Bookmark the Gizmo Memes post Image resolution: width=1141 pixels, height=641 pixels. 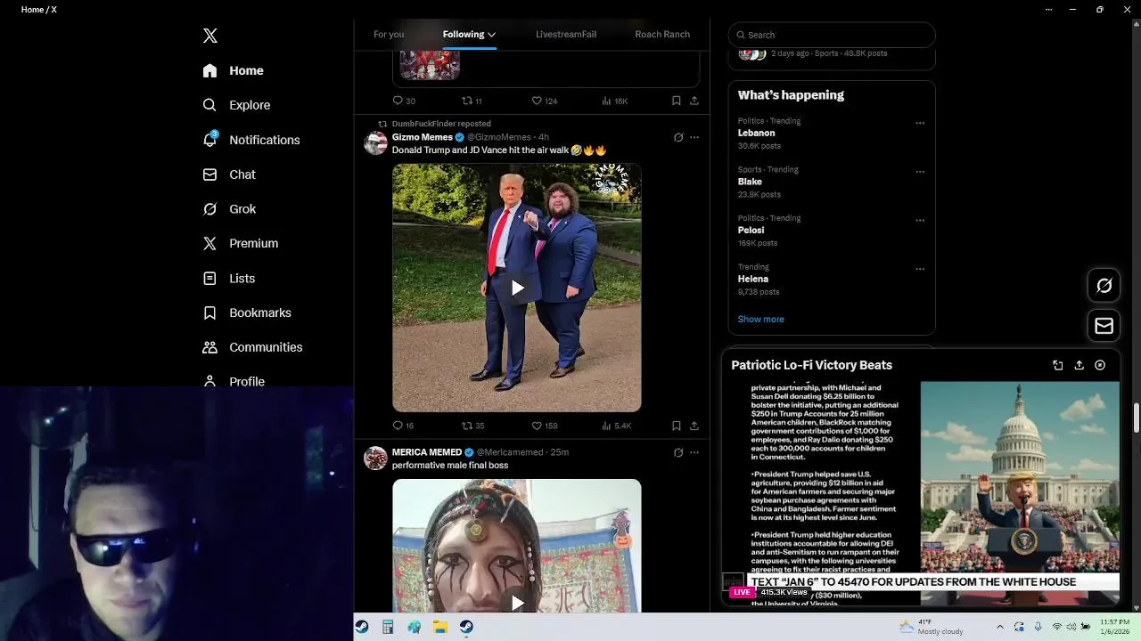677,426
